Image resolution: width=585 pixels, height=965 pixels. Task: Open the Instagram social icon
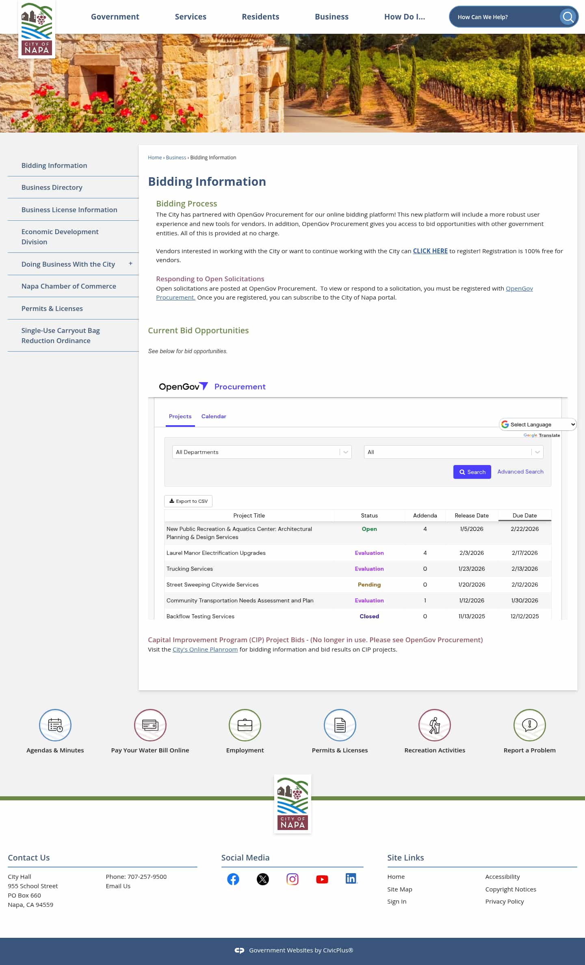point(292,879)
